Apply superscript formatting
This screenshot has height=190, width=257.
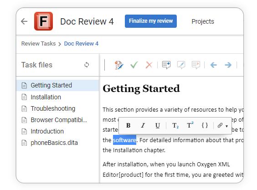190,125
